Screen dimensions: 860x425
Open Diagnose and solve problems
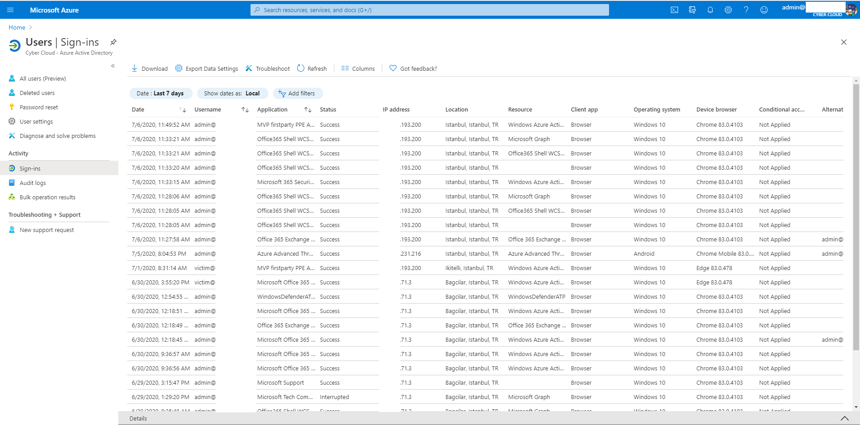pos(57,136)
